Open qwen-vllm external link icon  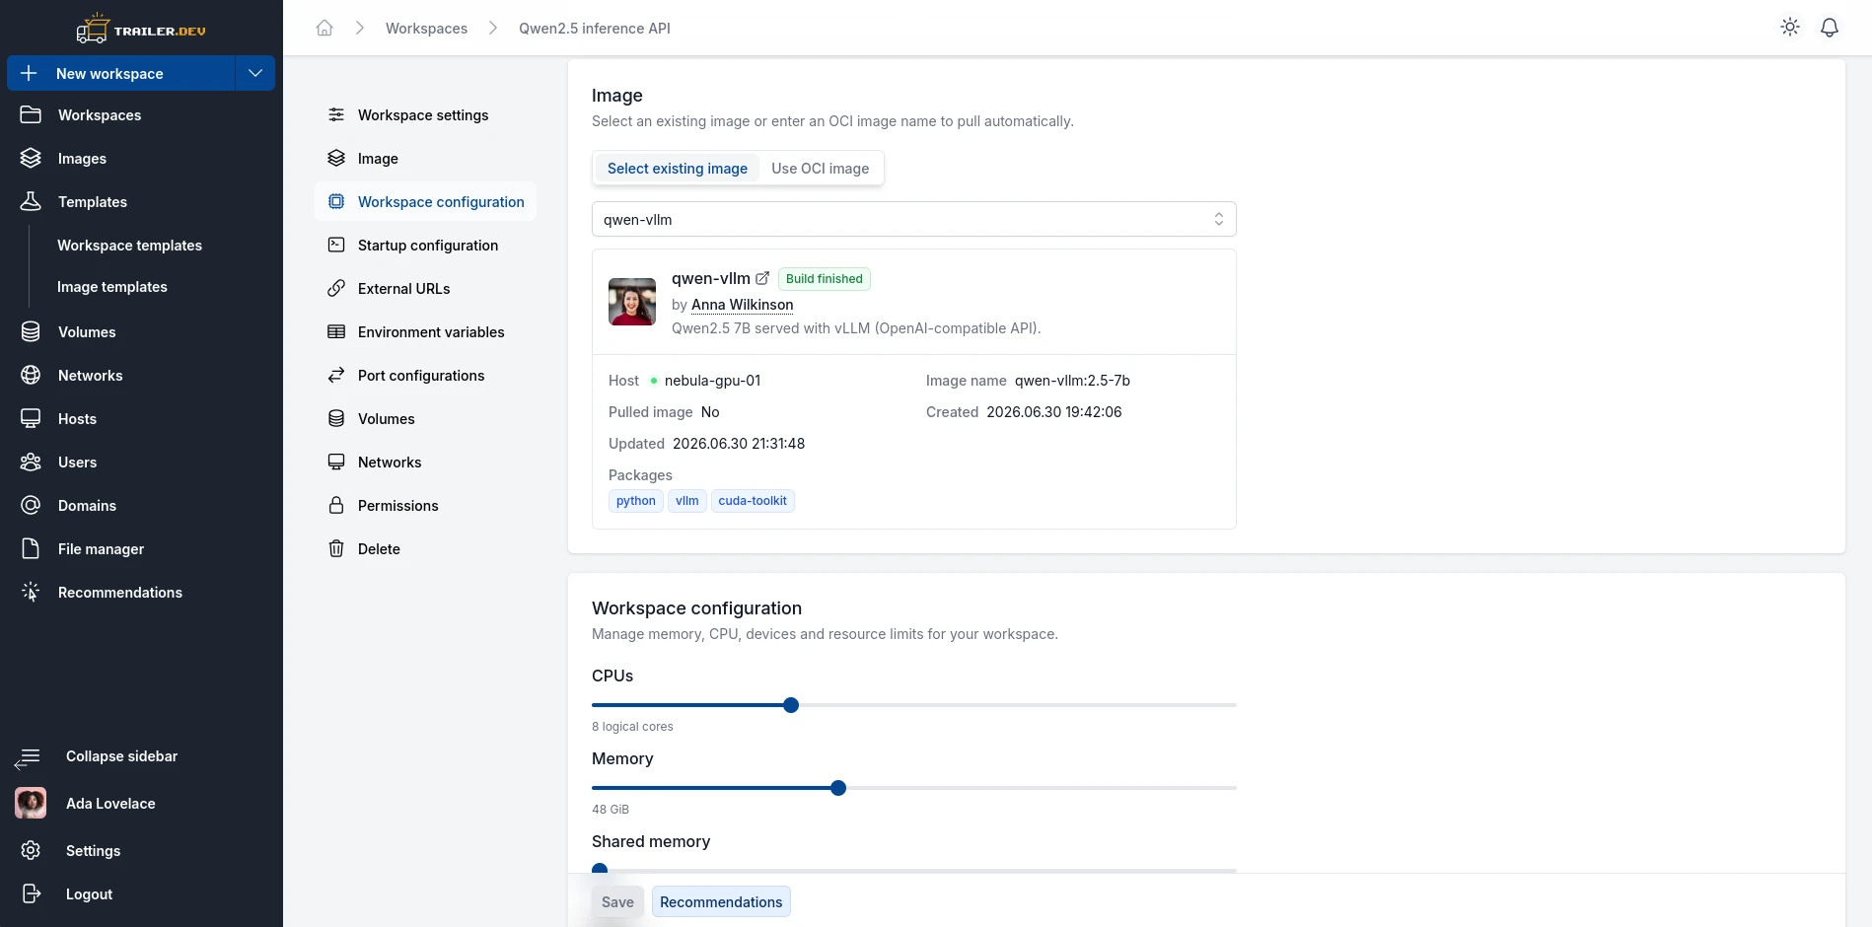pyautogui.click(x=762, y=278)
